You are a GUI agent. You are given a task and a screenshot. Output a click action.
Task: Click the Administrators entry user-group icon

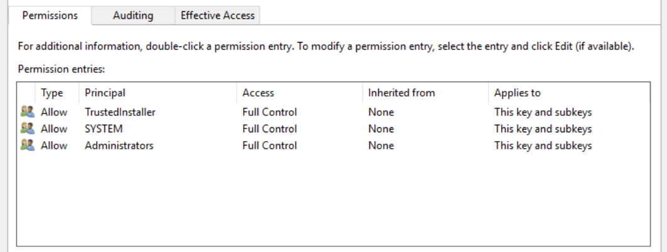[x=26, y=145]
